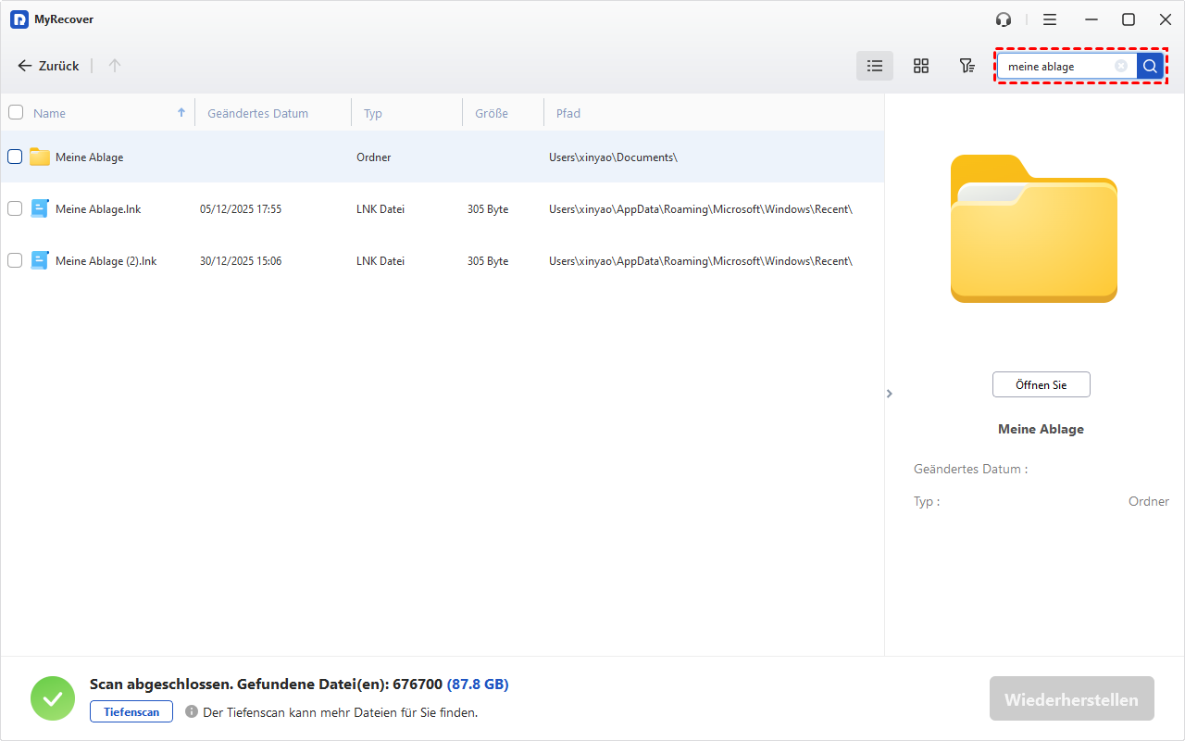Toggle the select-all checkbox in header
The image size is (1185, 741).
pos(16,113)
